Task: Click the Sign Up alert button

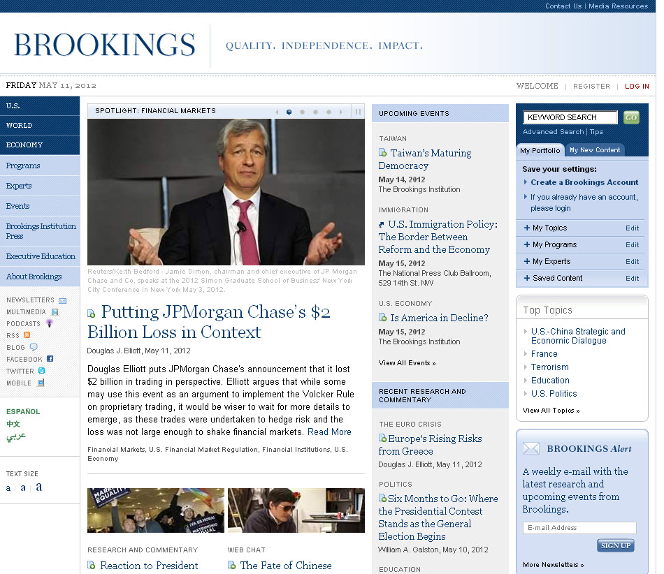Action: click(x=615, y=545)
